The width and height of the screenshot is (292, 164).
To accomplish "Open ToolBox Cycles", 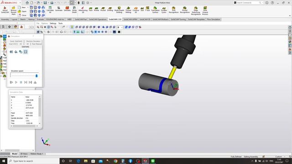I will point(164,10).
